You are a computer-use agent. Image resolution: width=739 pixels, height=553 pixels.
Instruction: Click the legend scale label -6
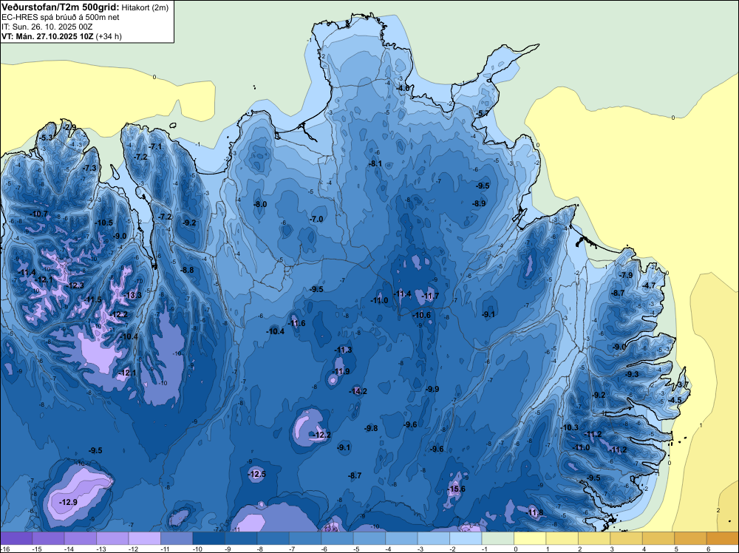(324, 549)
